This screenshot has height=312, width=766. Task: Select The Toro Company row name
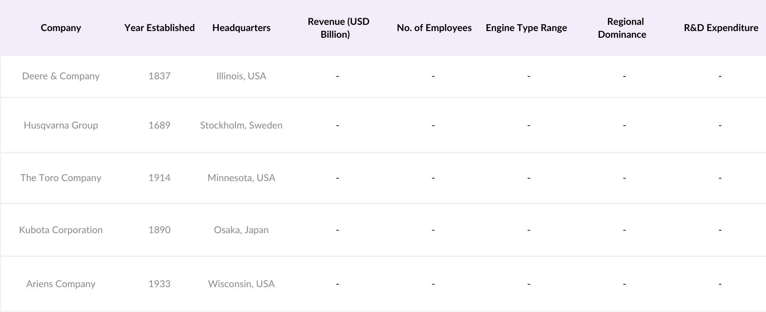point(61,178)
